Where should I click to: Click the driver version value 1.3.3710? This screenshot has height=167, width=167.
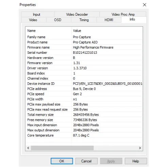(80, 68)
